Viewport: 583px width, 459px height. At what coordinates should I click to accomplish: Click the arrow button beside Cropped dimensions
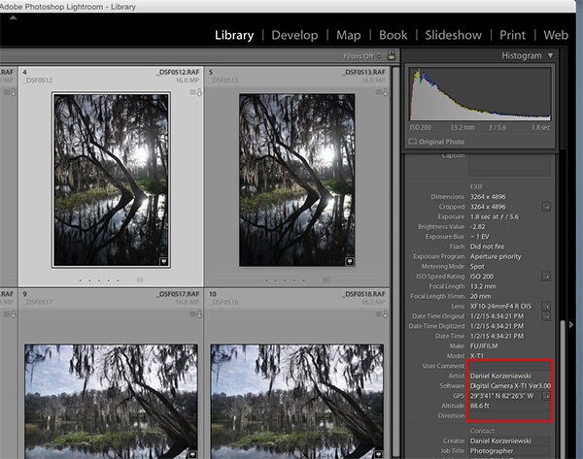[547, 207]
